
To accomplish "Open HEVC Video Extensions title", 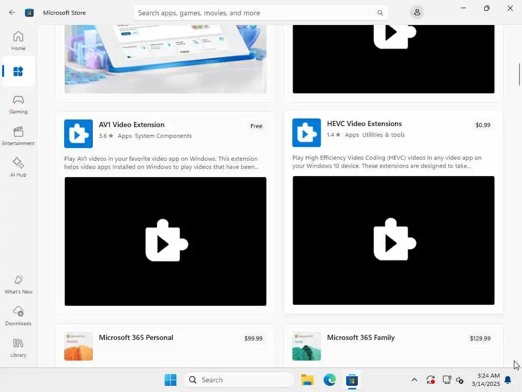I will [364, 124].
